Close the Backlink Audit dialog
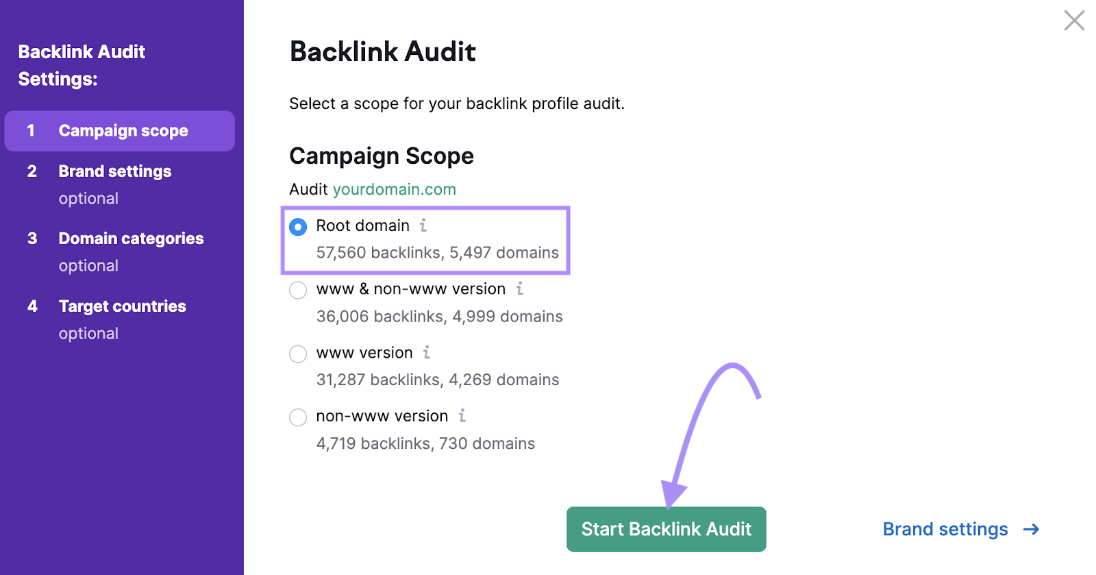Viewport: 1096px width, 575px height. (x=1075, y=21)
